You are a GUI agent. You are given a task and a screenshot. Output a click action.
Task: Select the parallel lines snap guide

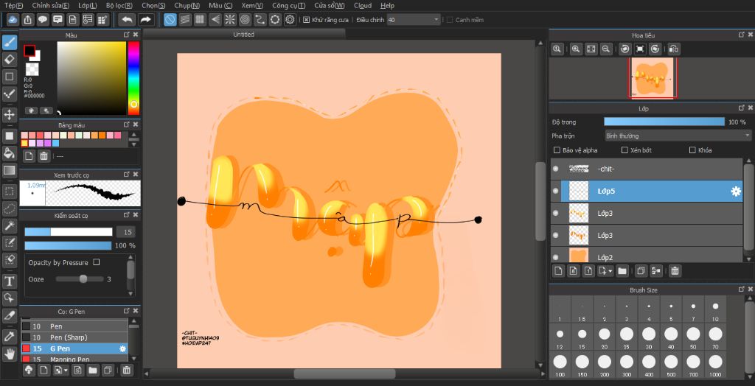pos(185,20)
